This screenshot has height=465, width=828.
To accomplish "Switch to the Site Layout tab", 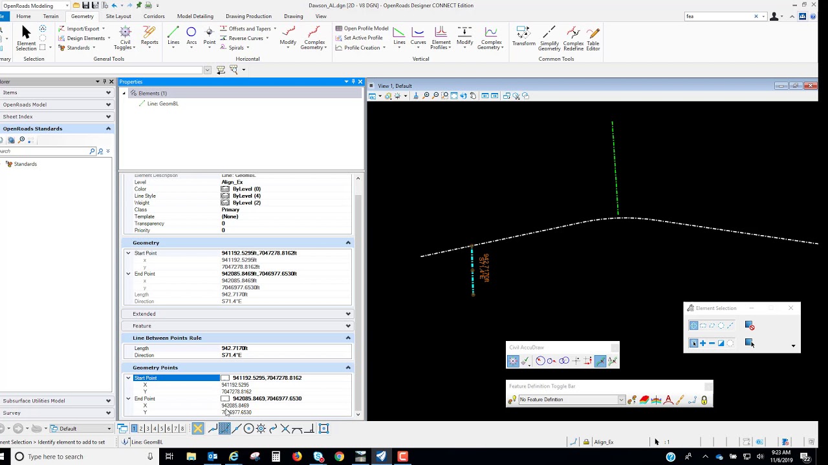I will tap(118, 16).
